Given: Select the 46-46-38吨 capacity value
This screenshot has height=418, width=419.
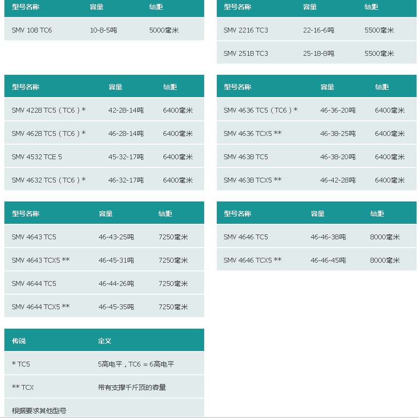Looking at the screenshot, I should (328, 237).
